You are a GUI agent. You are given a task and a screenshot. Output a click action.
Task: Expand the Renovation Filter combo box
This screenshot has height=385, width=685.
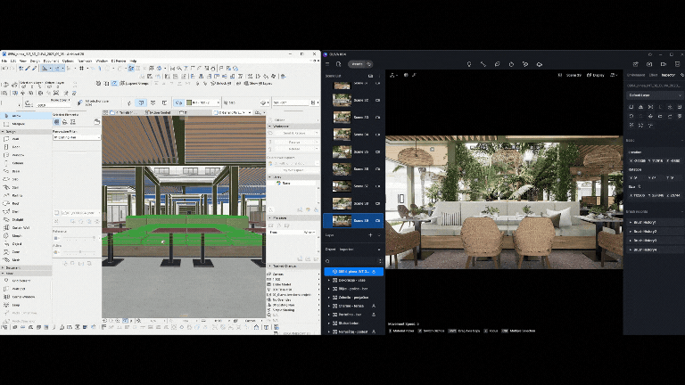(x=75, y=137)
